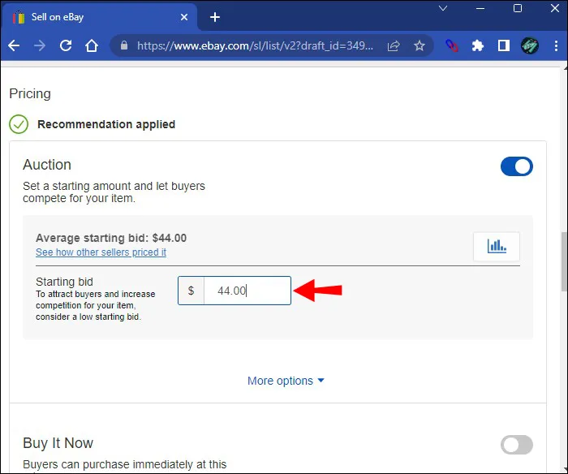Close the Sell on eBay tab

184,17
